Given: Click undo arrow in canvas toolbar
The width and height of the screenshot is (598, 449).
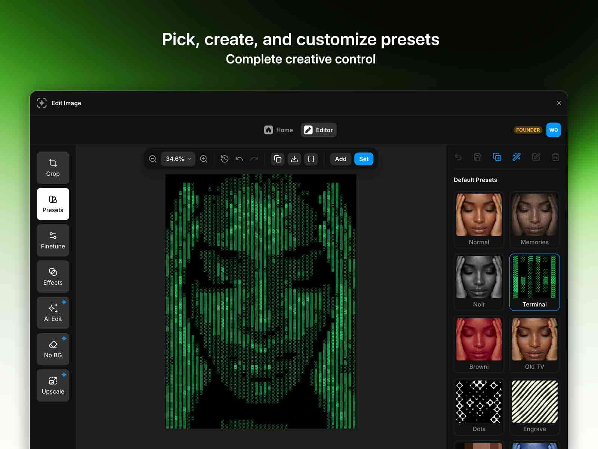Looking at the screenshot, I should [239, 159].
